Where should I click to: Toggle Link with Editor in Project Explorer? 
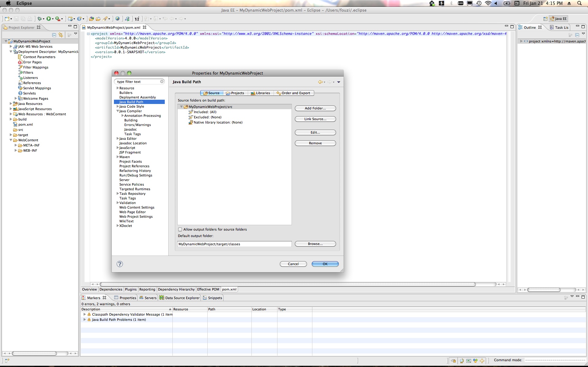click(x=61, y=35)
